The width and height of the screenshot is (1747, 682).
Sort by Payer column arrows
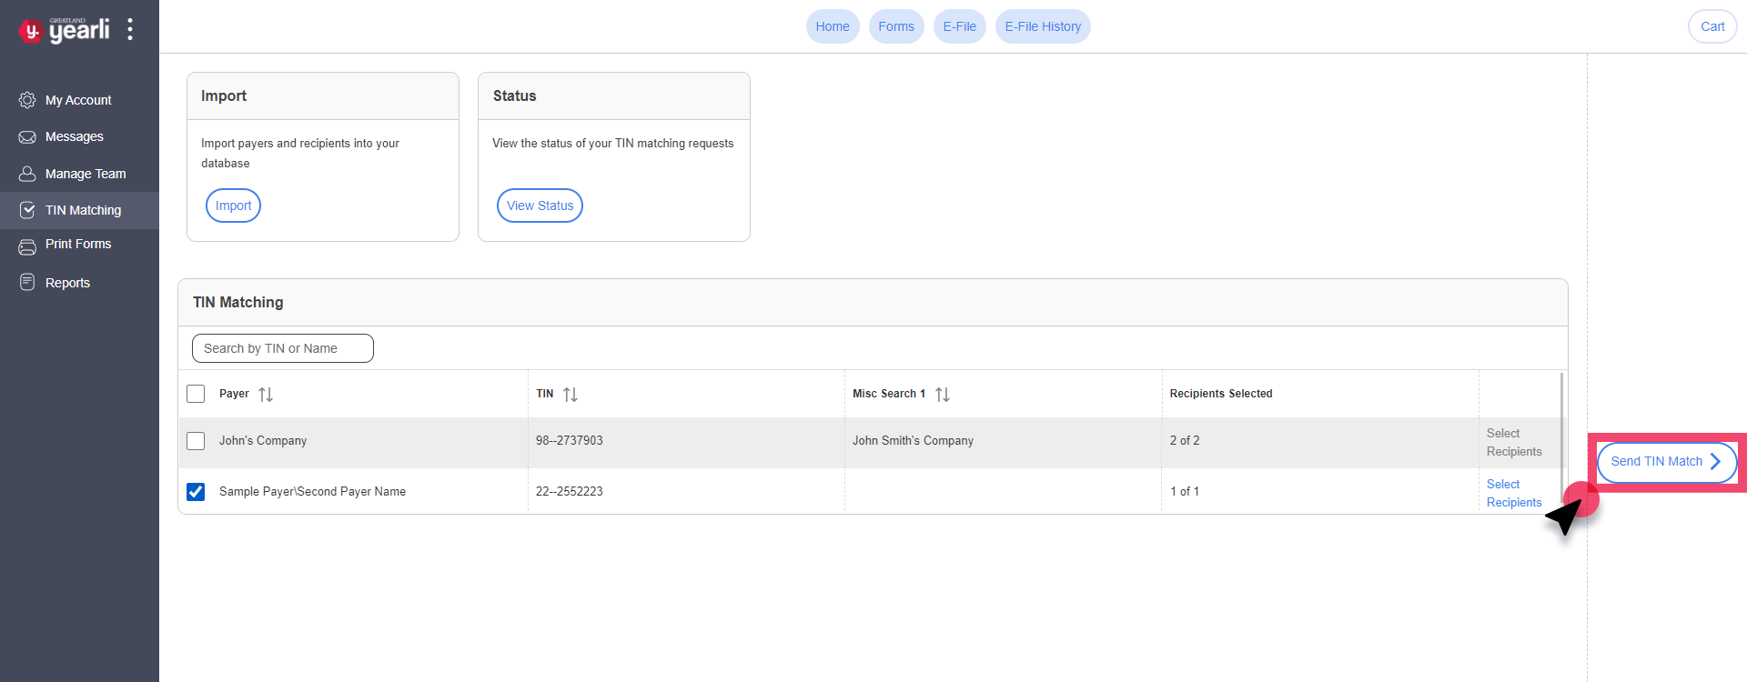tap(266, 395)
